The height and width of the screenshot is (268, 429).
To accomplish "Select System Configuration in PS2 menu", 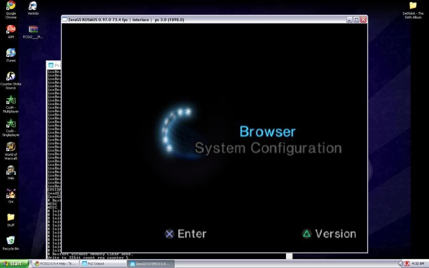I will (268, 148).
